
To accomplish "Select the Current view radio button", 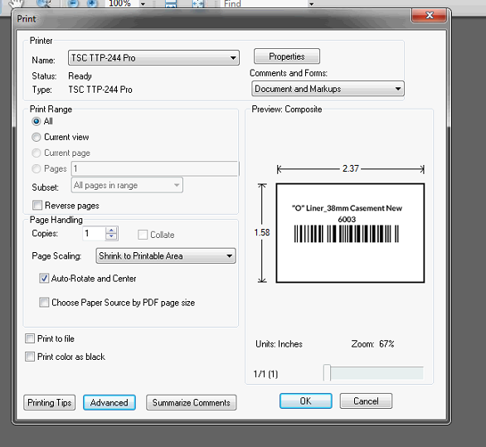I will tap(36, 137).
